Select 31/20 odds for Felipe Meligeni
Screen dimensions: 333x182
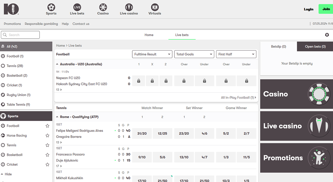[142, 133]
